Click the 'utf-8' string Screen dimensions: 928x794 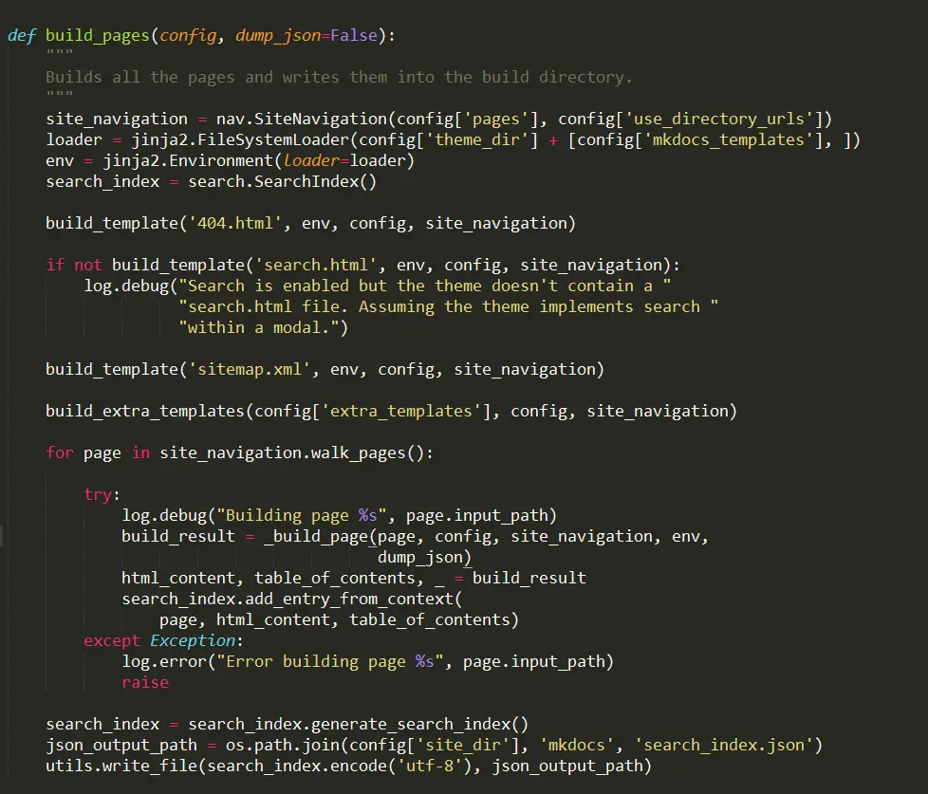429,766
